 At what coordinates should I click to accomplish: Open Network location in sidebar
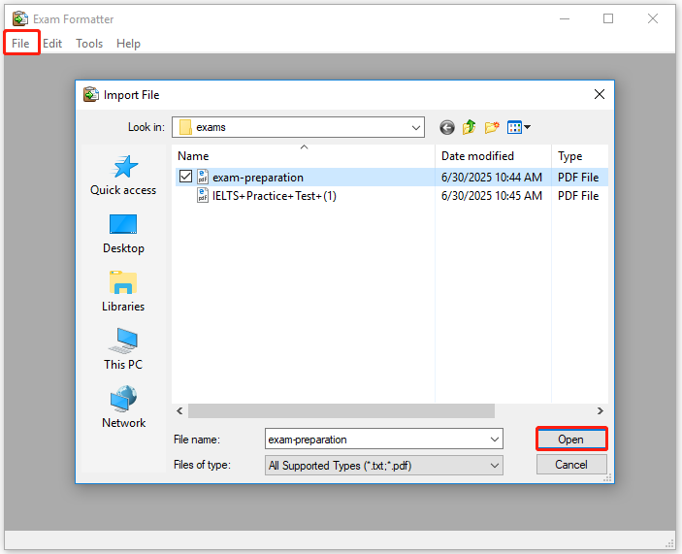123,407
